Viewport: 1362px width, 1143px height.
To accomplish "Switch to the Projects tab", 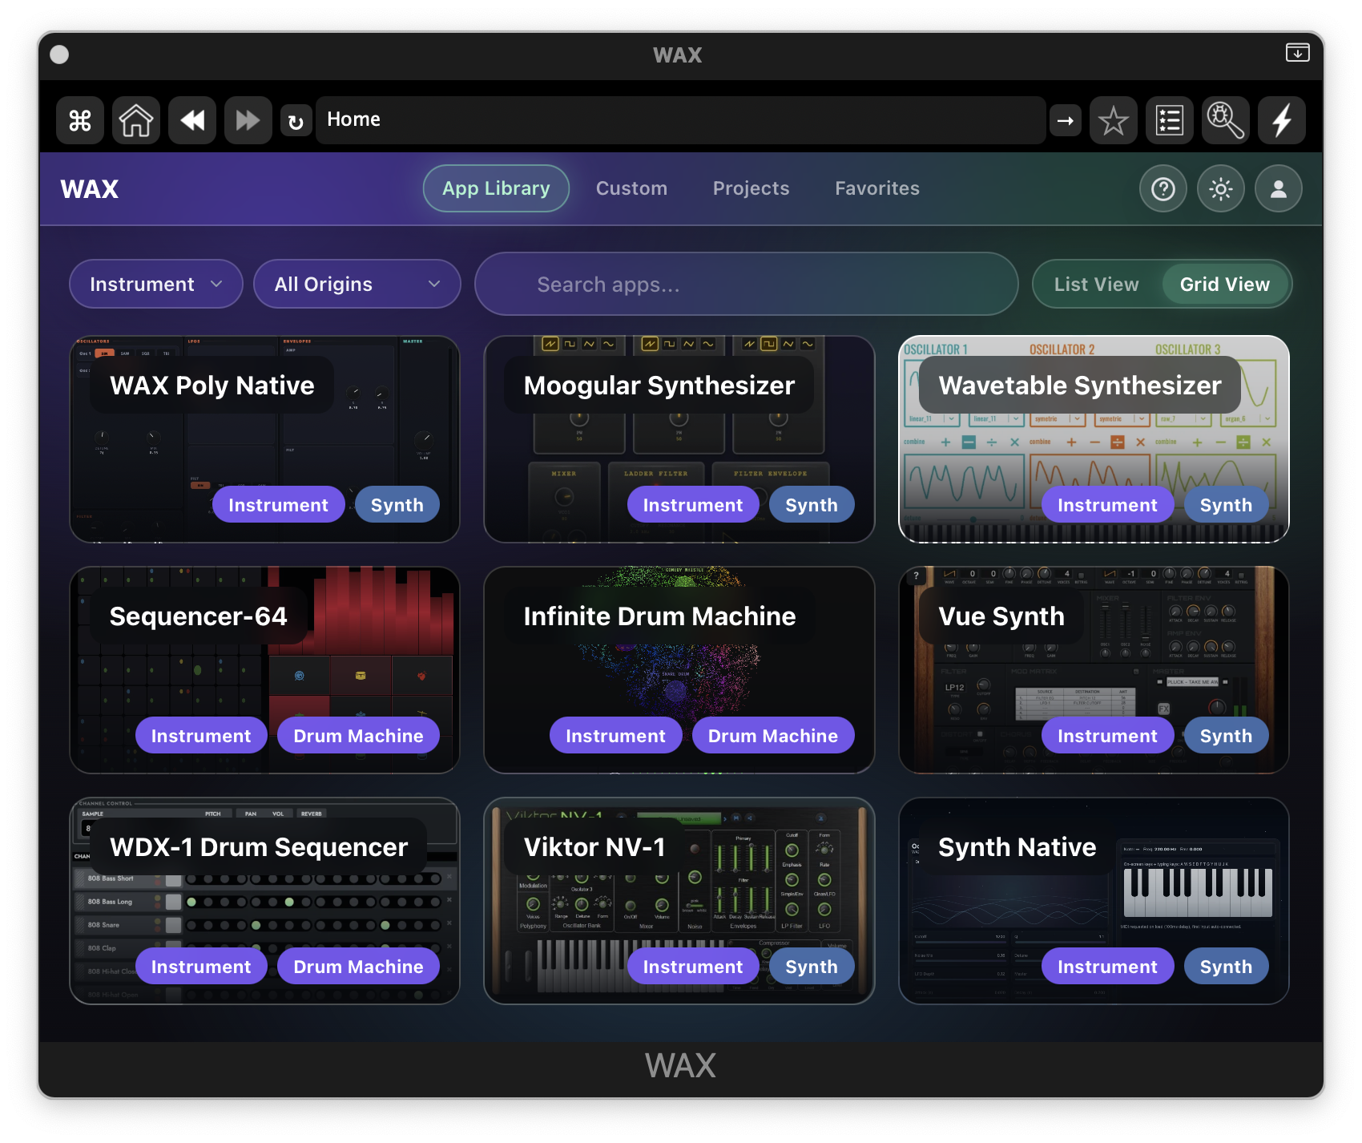I will [751, 188].
